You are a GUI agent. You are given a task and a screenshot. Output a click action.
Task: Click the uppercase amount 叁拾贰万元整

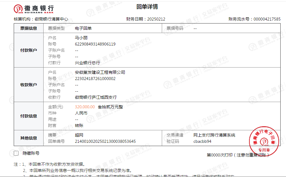point(110,107)
